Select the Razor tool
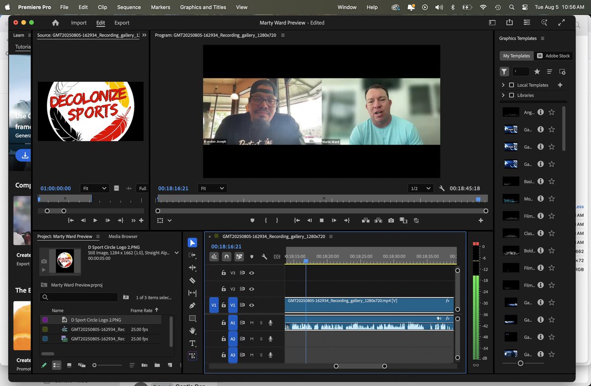Image resolution: width=591 pixels, height=386 pixels. coord(193,280)
